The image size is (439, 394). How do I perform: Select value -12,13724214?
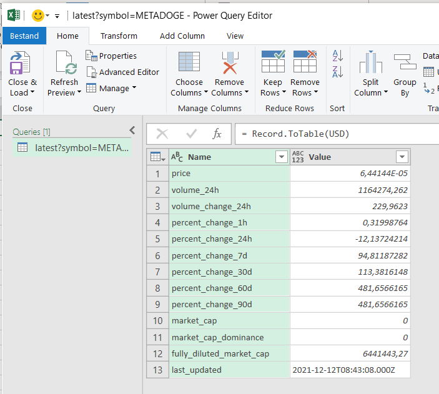pyautogui.click(x=350, y=239)
